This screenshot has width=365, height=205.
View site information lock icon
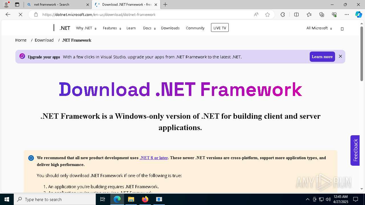click(36, 15)
